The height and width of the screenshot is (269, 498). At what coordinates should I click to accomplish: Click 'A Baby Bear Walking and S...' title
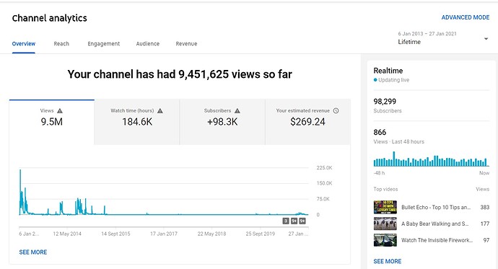click(x=434, y=224)
